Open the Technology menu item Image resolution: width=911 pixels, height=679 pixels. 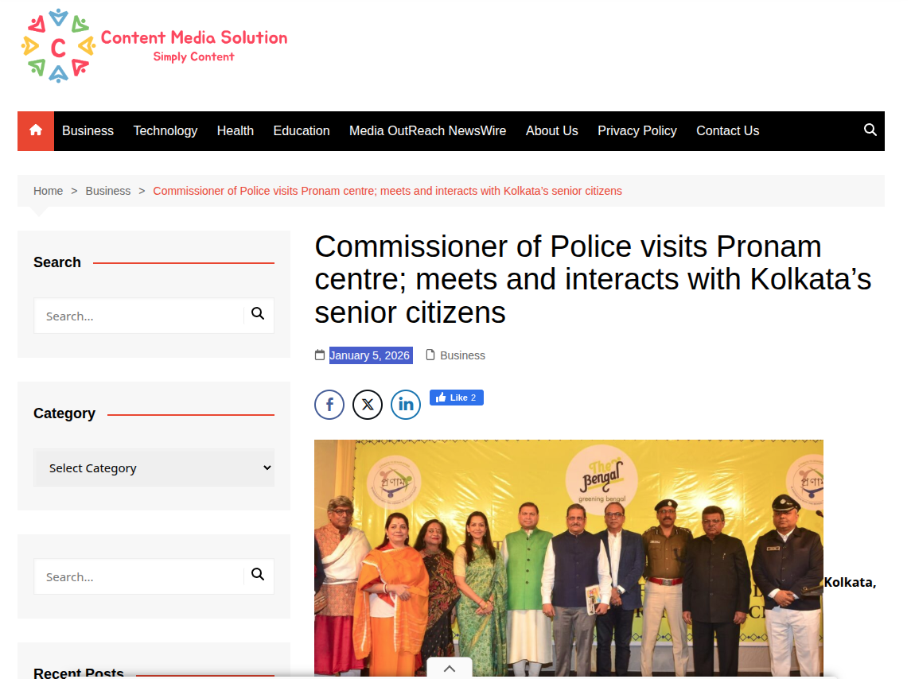[165, 130]
